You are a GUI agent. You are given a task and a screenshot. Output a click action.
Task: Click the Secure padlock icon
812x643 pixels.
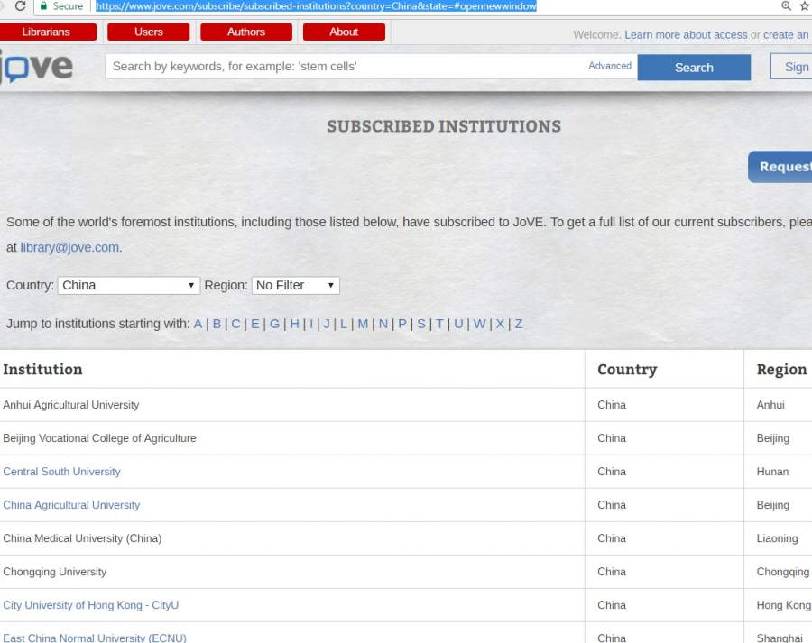[x=43, y=5]
